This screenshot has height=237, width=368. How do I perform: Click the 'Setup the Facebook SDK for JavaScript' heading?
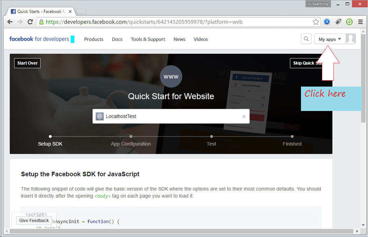pos(80,174)
